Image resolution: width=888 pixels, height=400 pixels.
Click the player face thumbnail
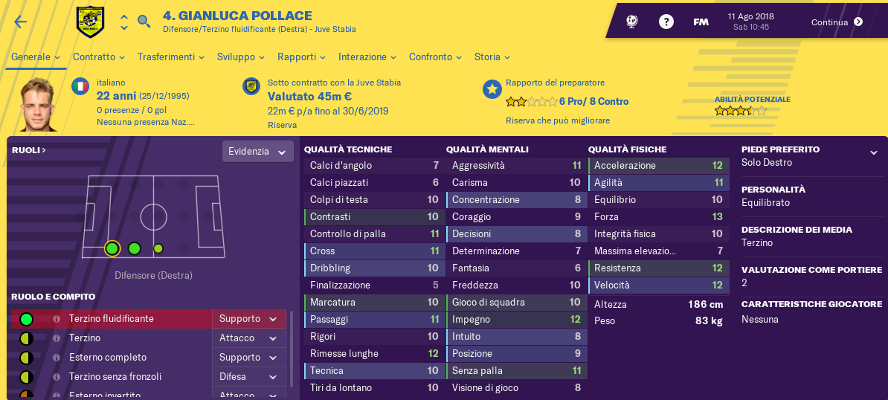point(36,105)
